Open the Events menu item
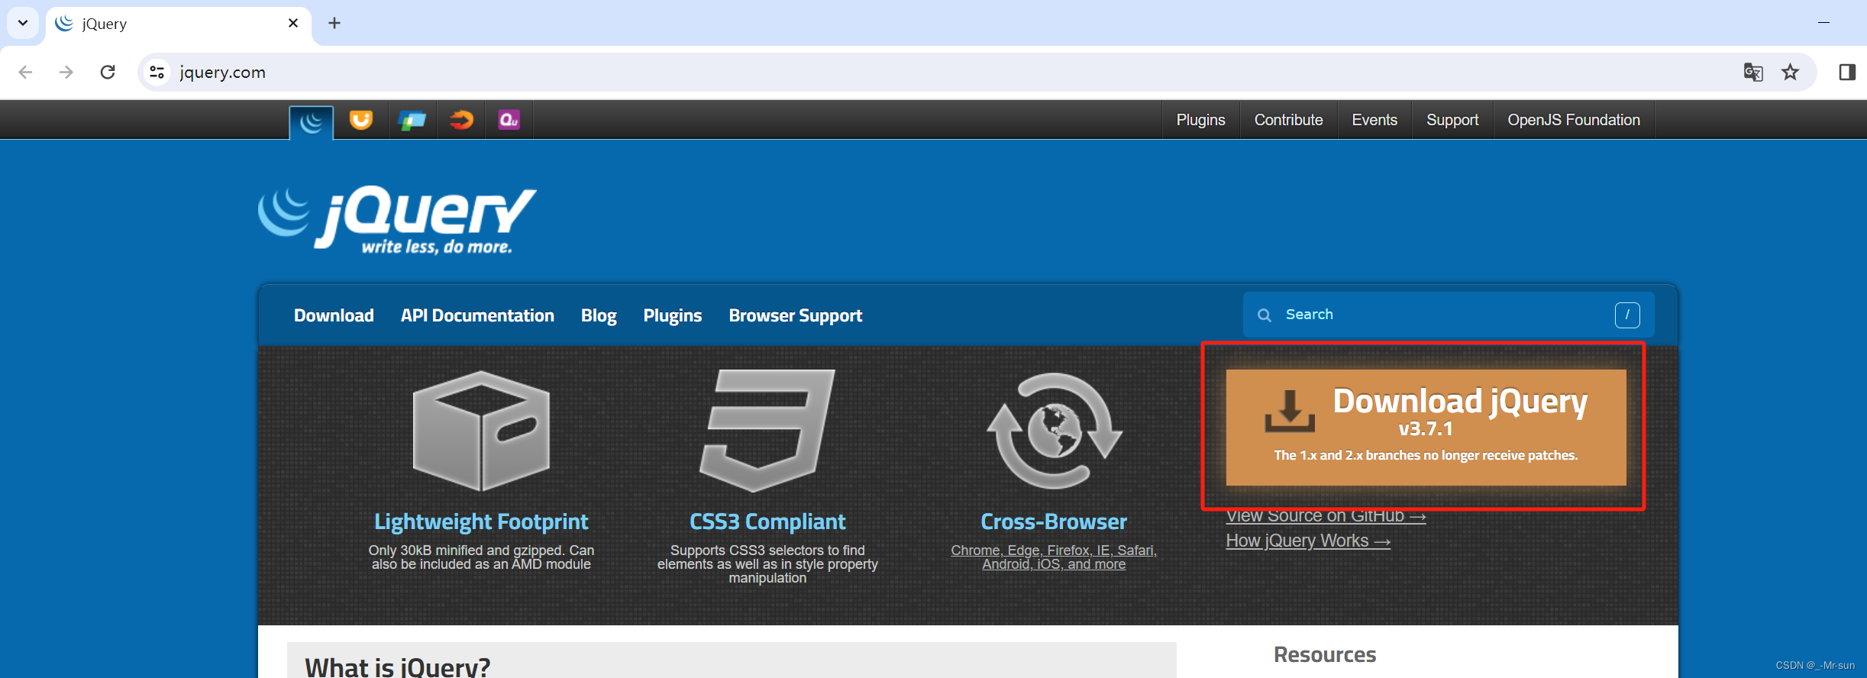 pos(1374,120)
